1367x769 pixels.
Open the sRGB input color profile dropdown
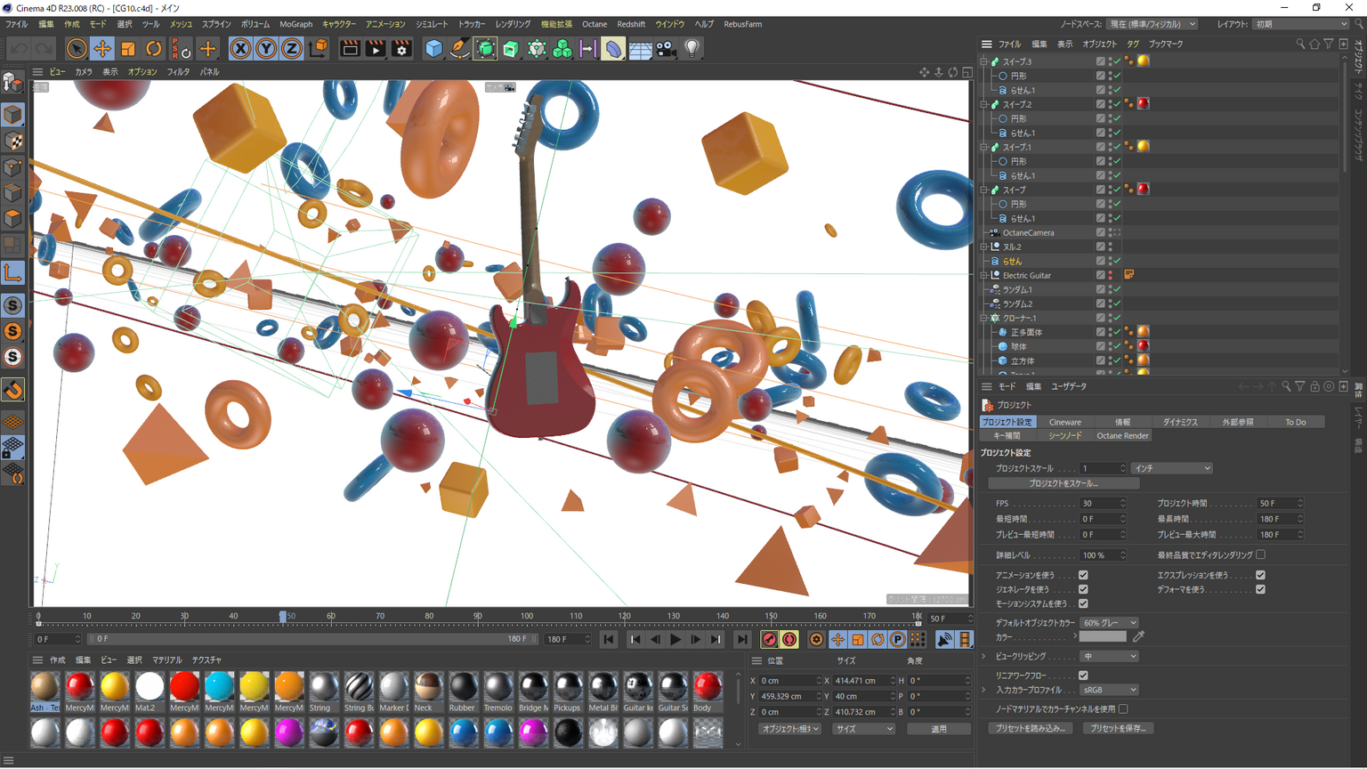tap(1109, 690)
